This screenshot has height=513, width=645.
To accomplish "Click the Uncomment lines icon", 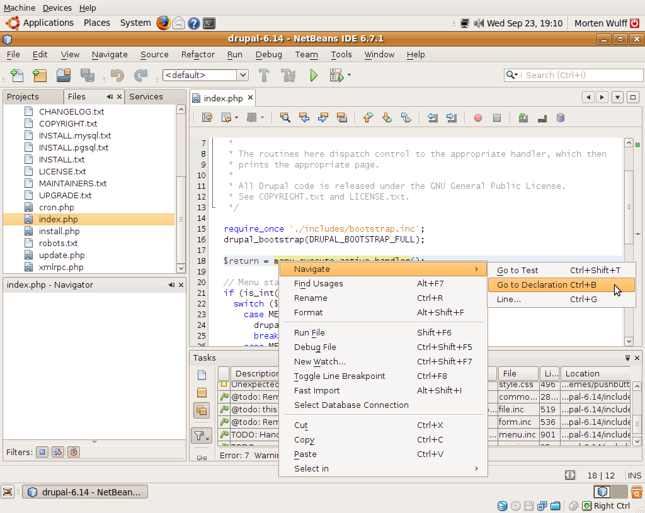I will [542, 118].
